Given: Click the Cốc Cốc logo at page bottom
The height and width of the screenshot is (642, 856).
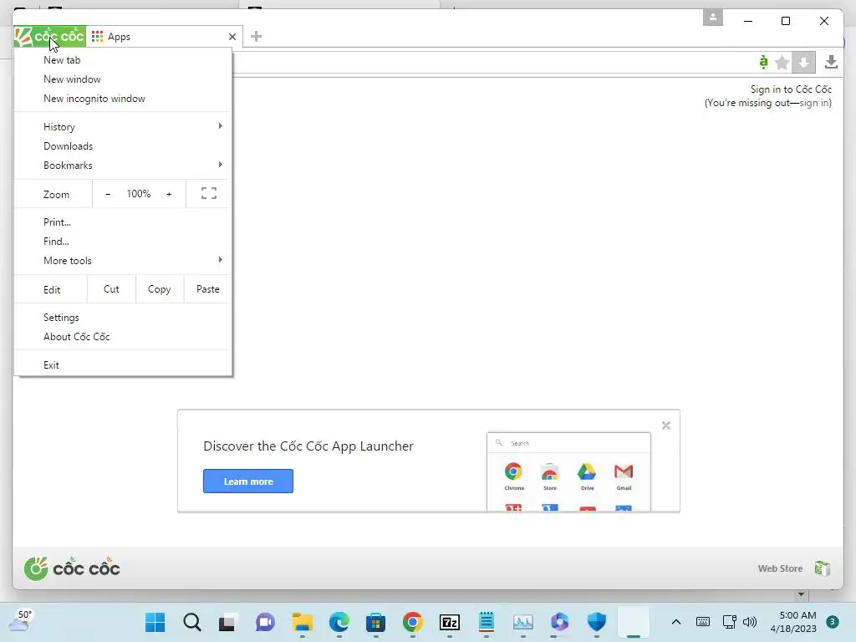Looking at the screenshot, I should [72, 568].
